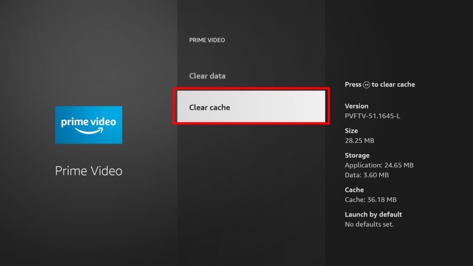Click the Storage heading label
The image size is (473, 266).
357,155
